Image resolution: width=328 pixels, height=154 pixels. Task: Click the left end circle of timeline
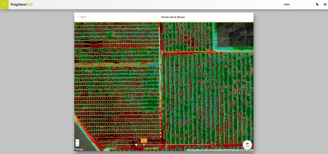115,144
